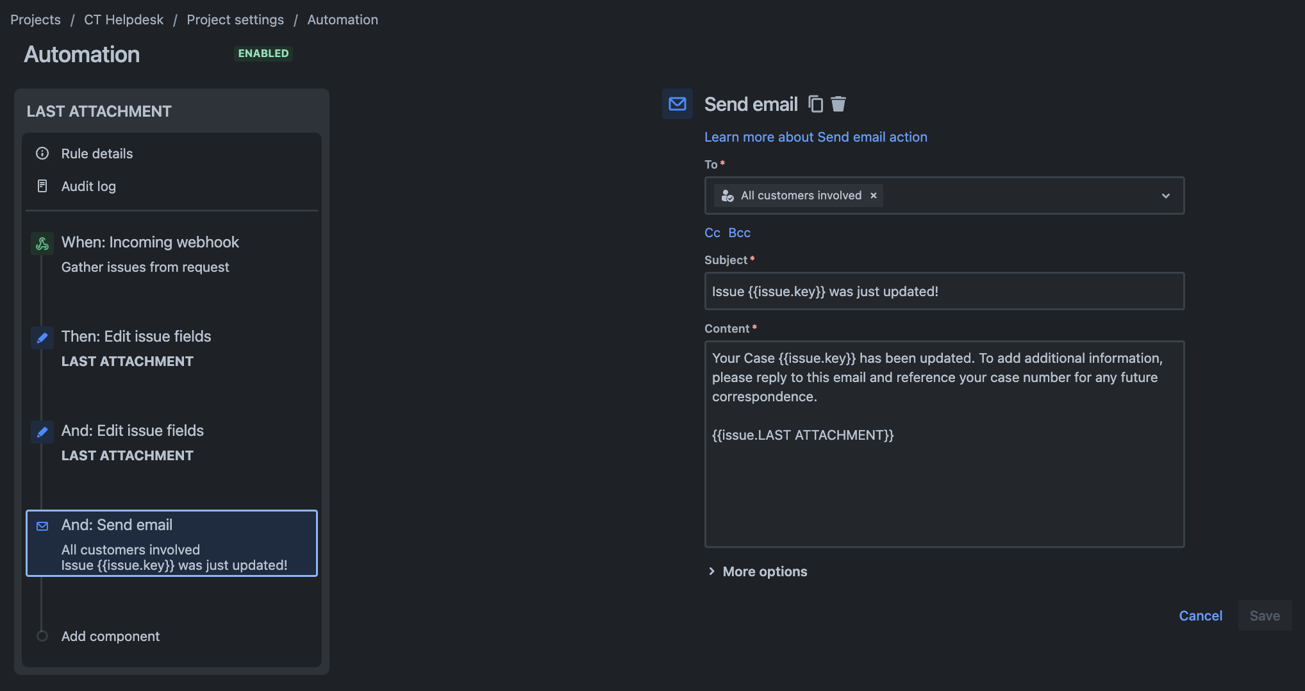Click into the Subject field
The height and width of the screenshot is (691, 1305).
pyautogui.click(x=943, y=292)
